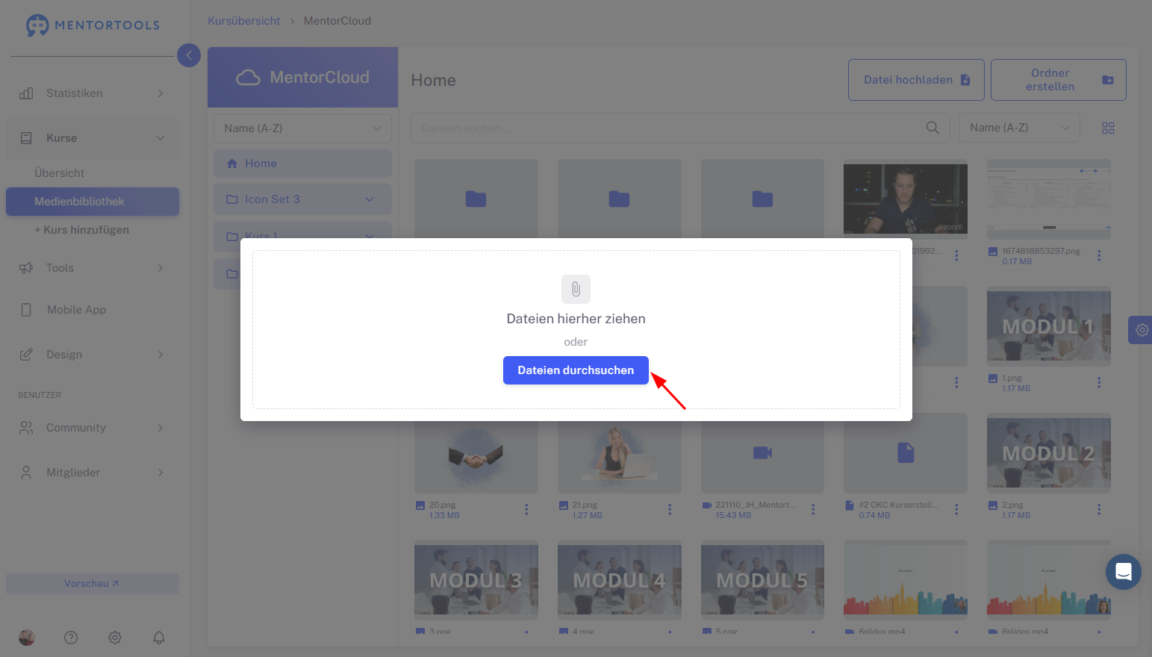Viewport: 1152px width, 657px height.
Task: Click the file name 1.png
Action: [1012, 378]
